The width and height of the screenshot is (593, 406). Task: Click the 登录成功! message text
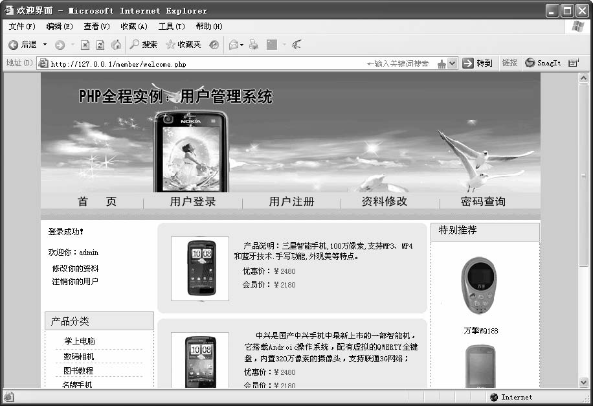coord(65,232)
